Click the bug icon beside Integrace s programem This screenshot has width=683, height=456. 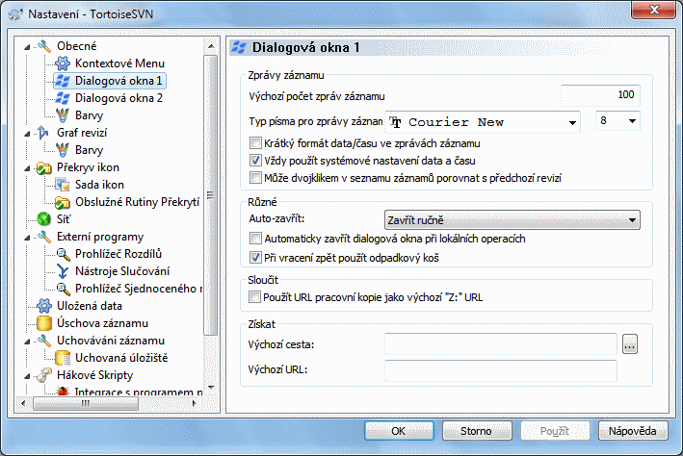63,392
